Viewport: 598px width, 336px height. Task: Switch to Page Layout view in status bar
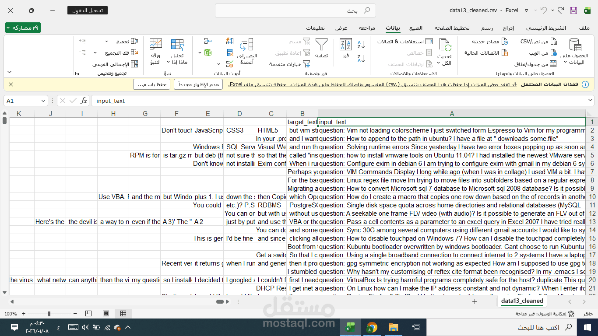pos(106,314)
